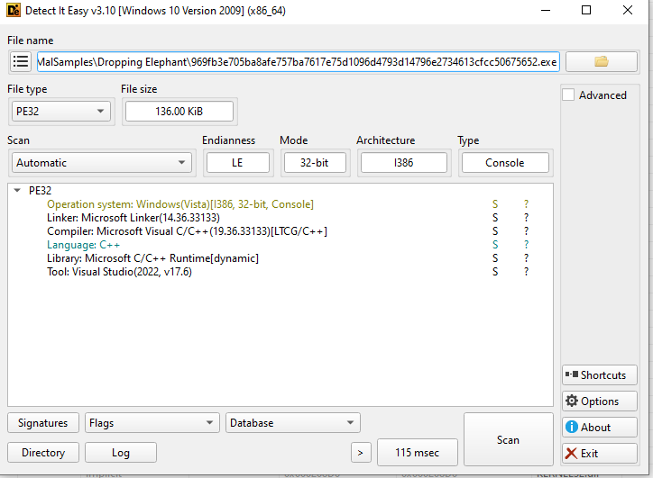Click the 115 msec timing button
653x478 pixels.
point(418,452)
